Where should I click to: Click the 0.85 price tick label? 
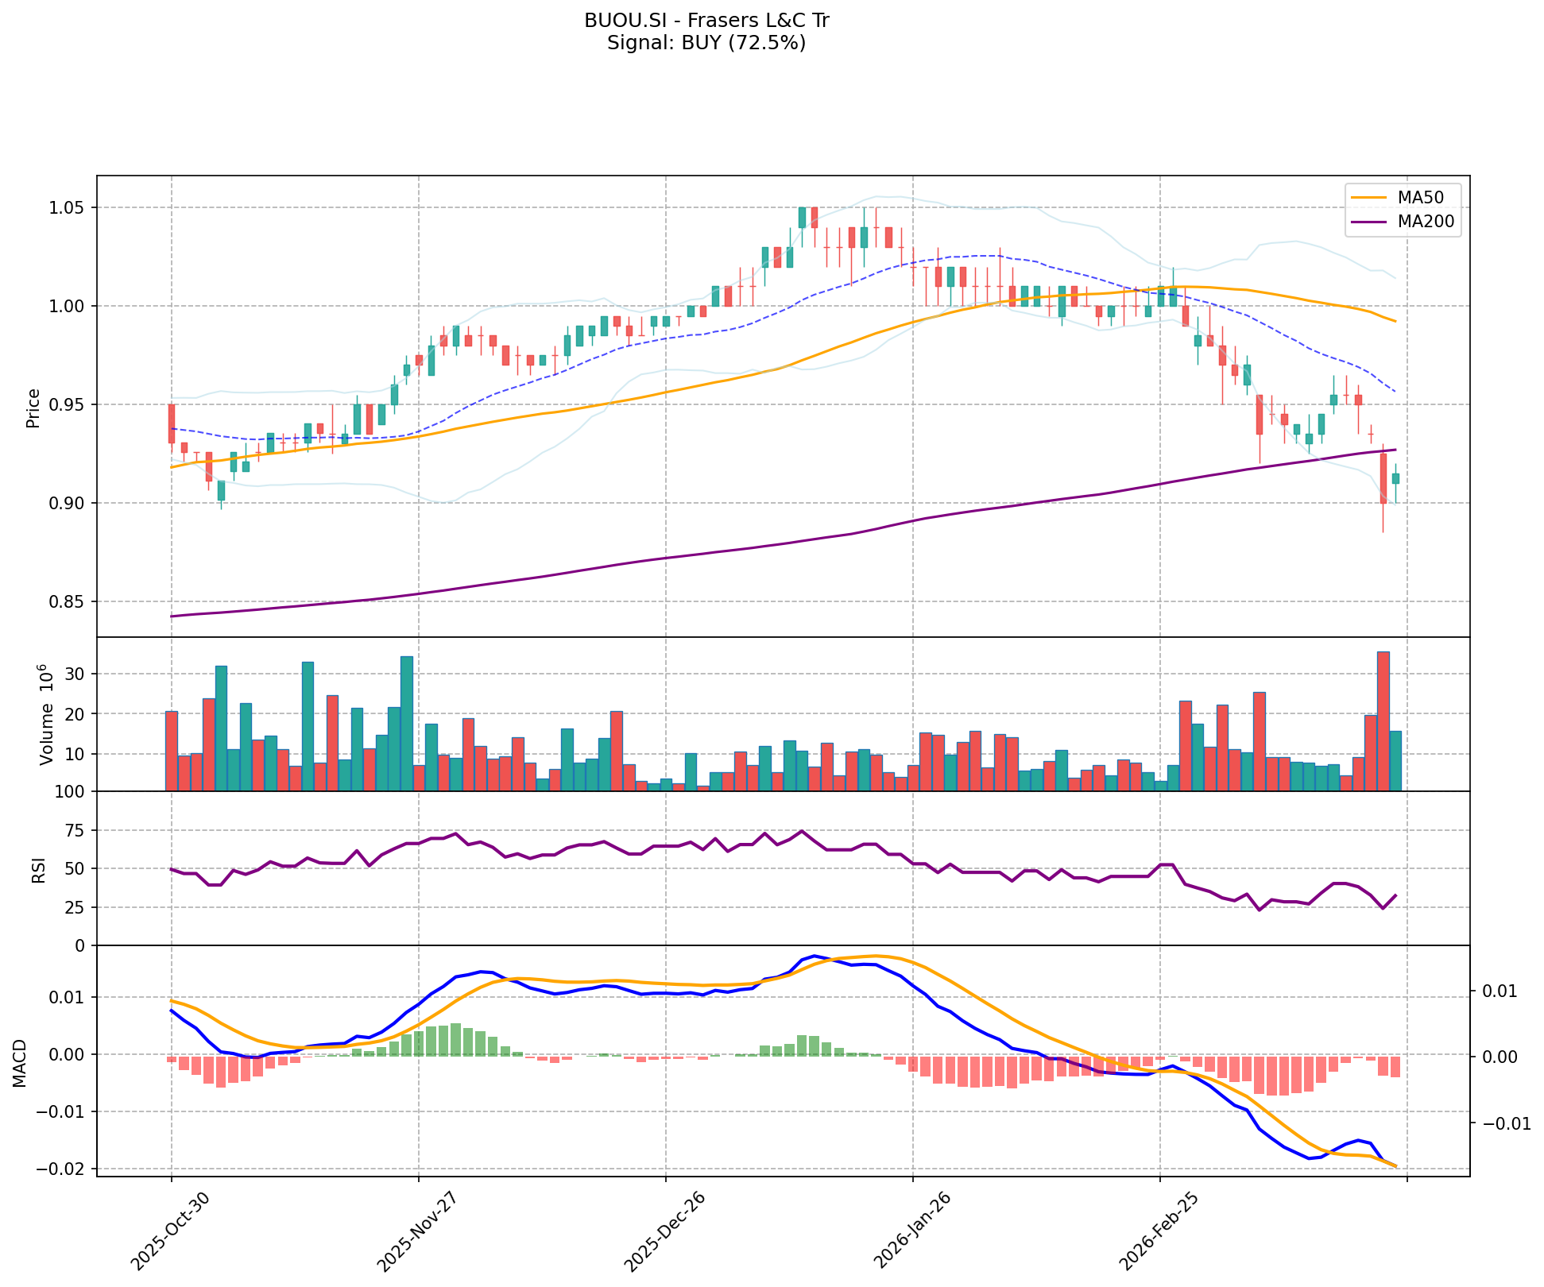(x=68, y=601)
